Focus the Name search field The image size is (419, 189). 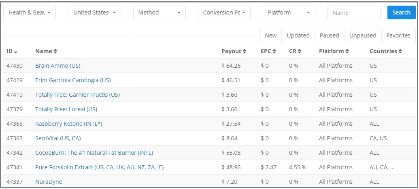tap(354, 12)
